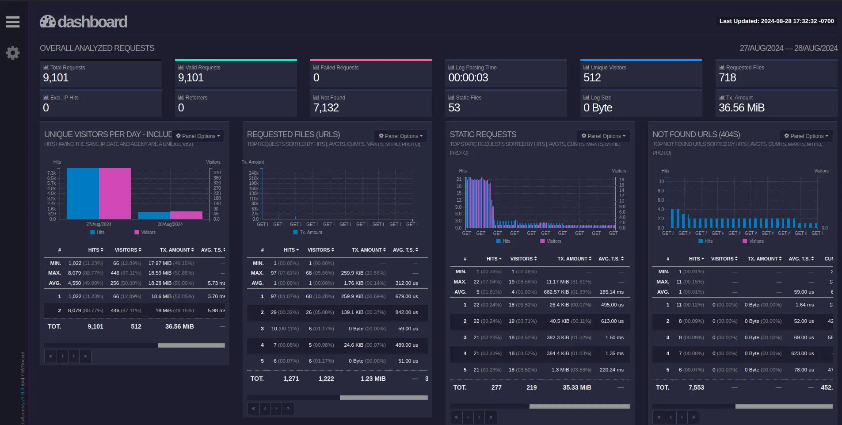The image size is (842, 425).
Task: Click the chart icon beside Failed Requests
Action: 316,67
